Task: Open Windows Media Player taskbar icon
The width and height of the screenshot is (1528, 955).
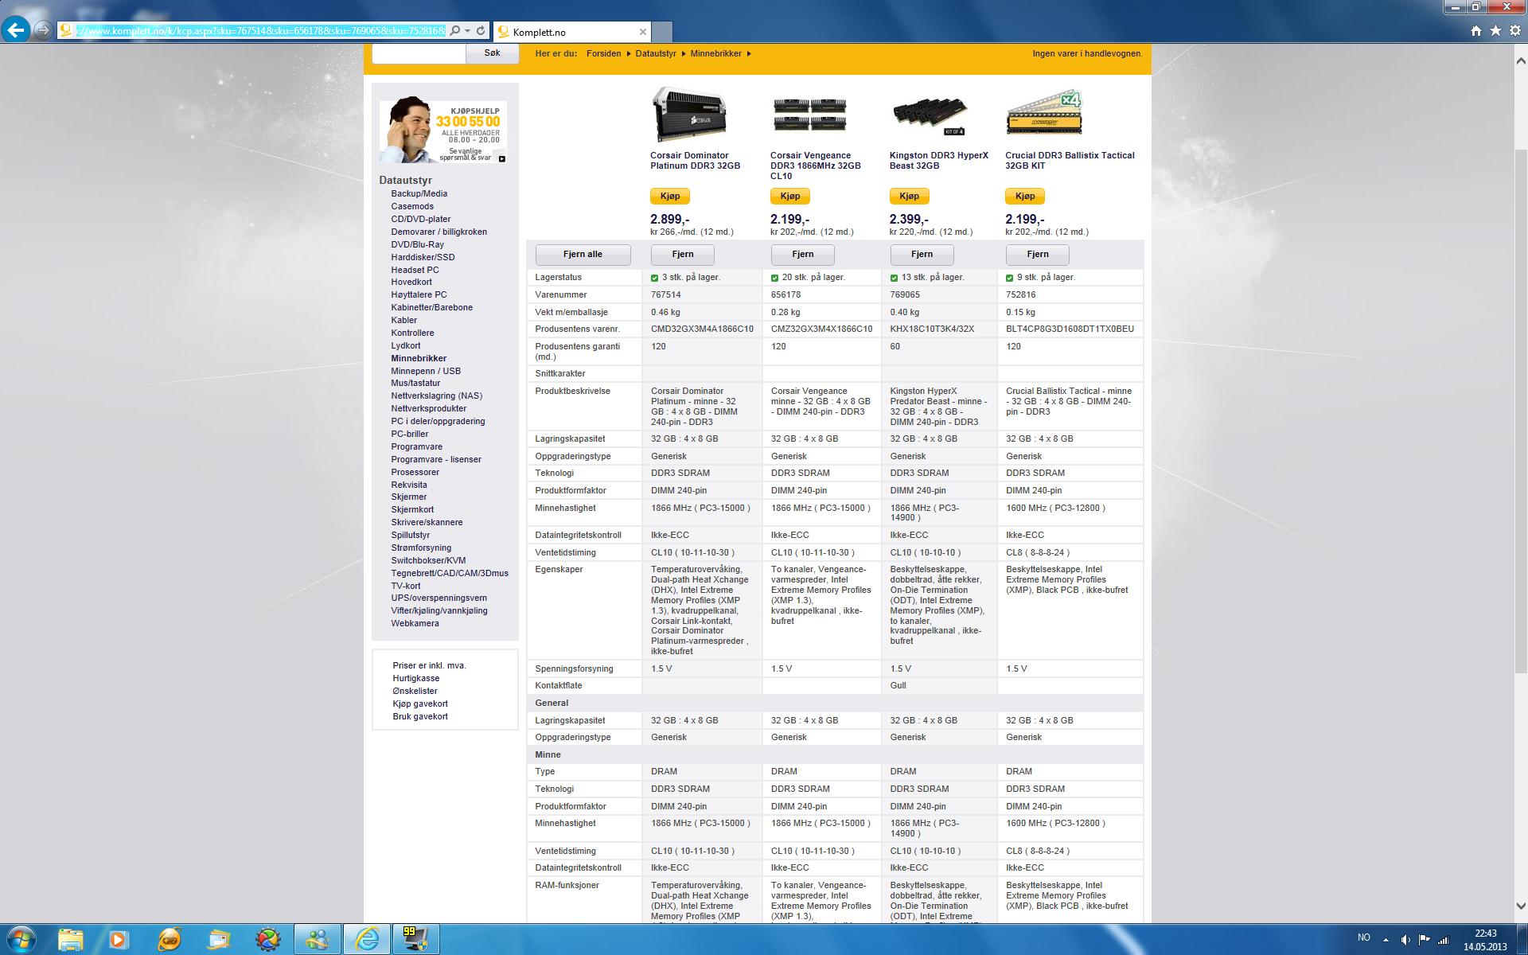Action: point(118,940)
